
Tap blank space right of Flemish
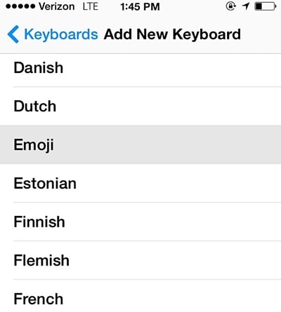tap(175, 260)
